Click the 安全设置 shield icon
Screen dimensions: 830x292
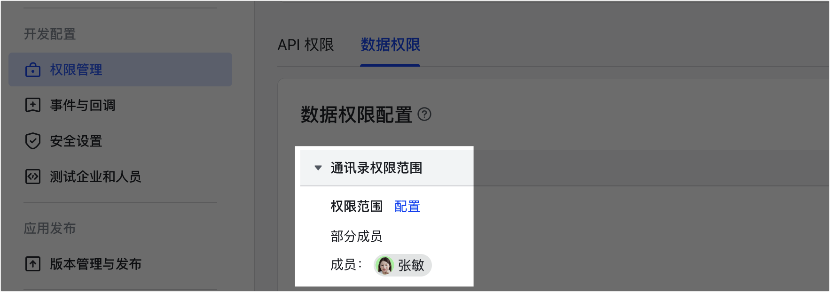[32, 141]
